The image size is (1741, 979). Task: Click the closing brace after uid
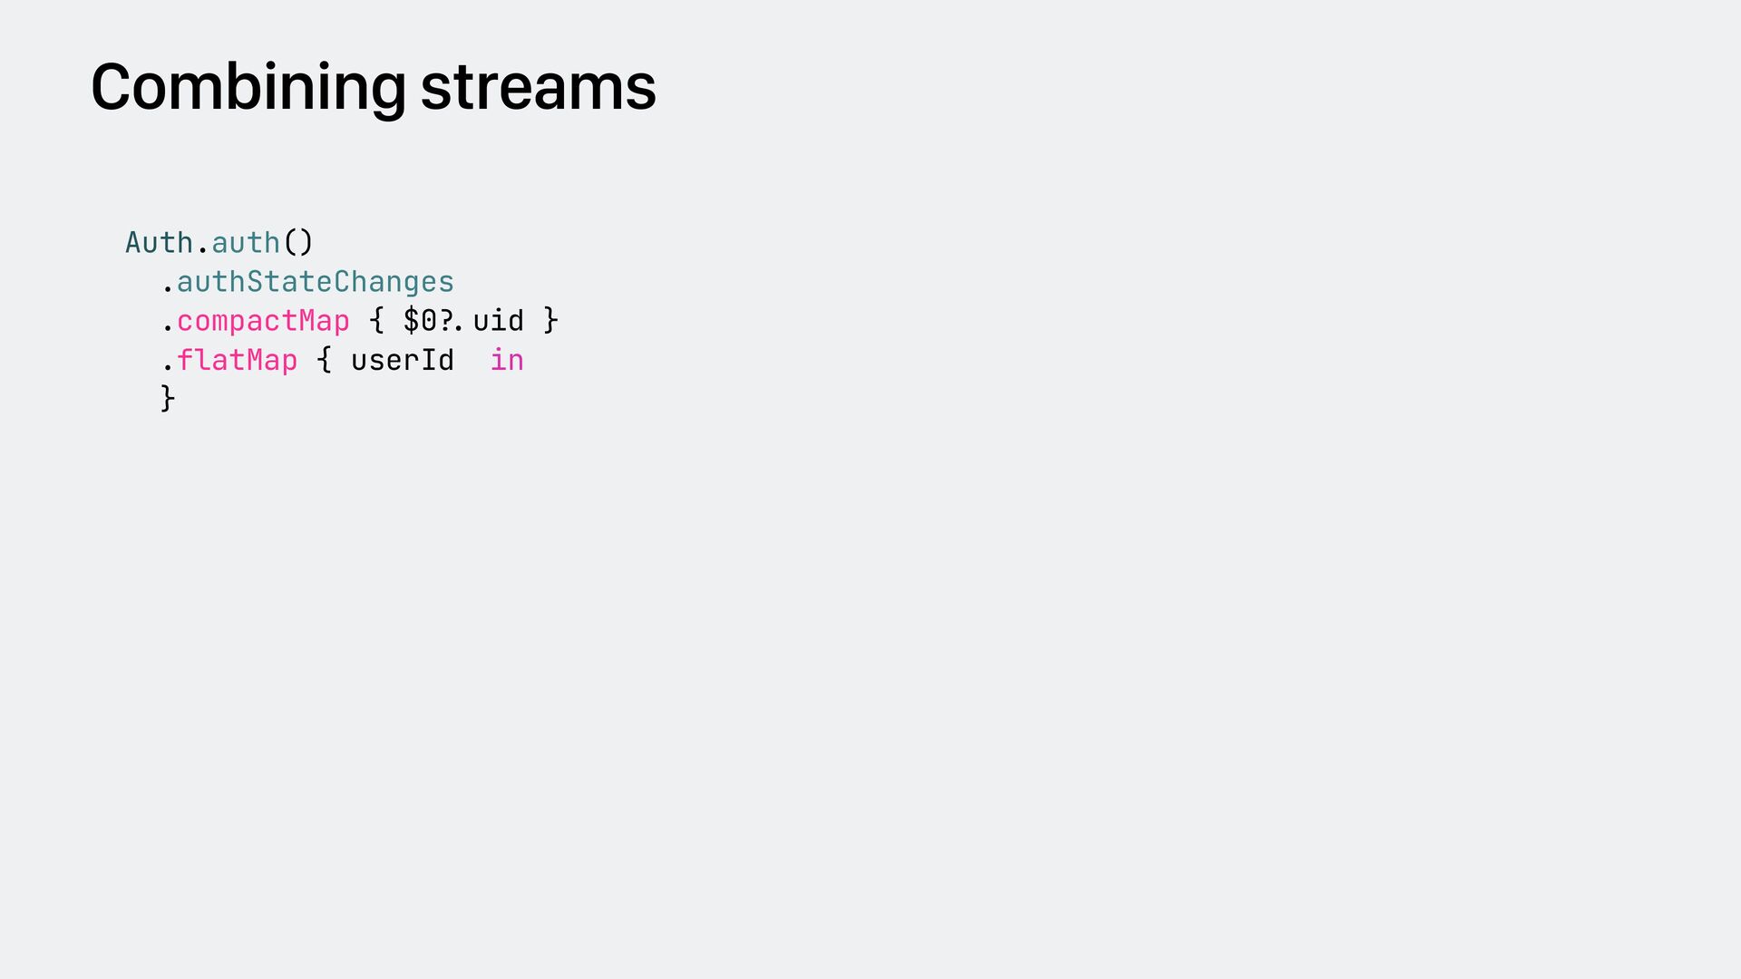[550, 321]
